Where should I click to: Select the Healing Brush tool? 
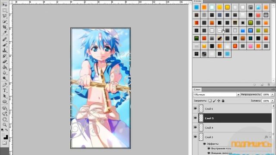pyautogui.click(x=5, y=39)
